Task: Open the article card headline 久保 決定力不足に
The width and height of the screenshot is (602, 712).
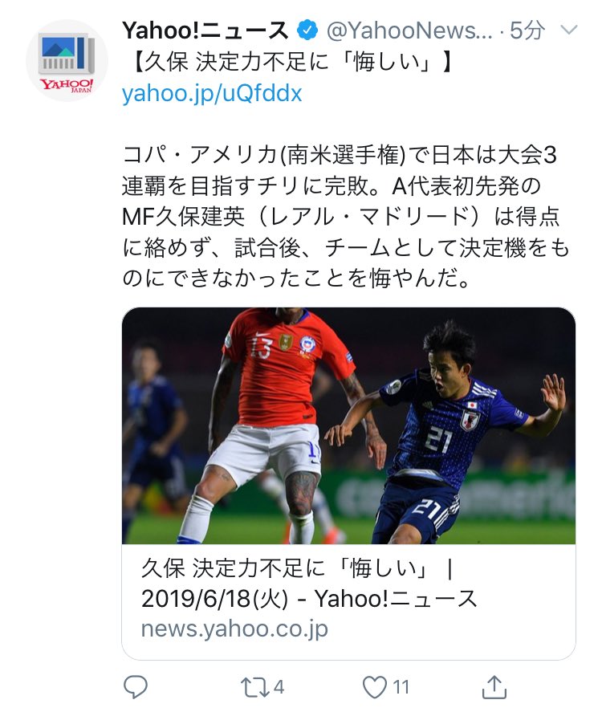Action: pyautogui.click(x=297, y=568)
